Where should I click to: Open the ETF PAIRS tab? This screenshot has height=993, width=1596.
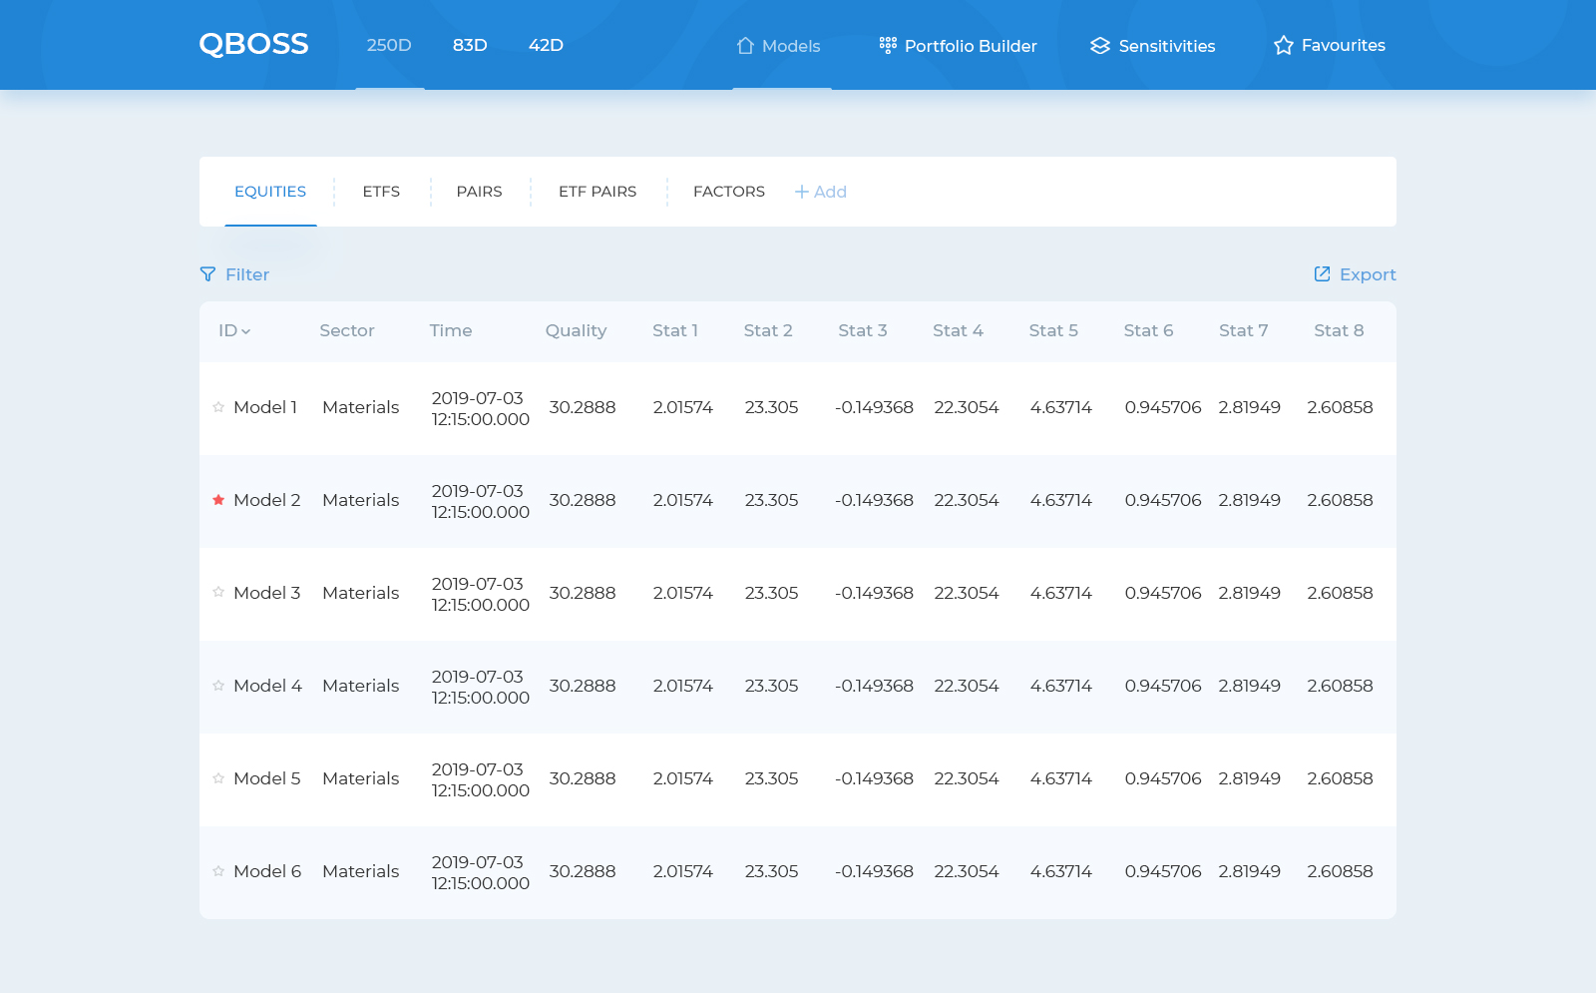[598, 192]
